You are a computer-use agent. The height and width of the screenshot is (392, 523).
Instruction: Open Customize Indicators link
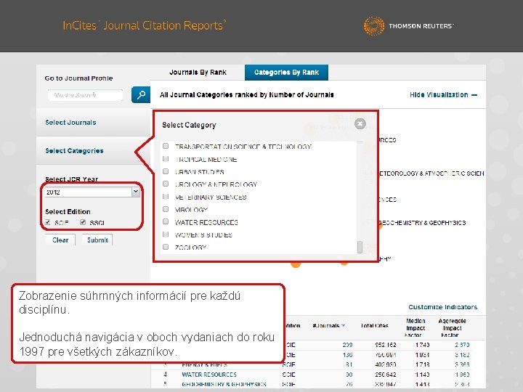pos(442,307)
